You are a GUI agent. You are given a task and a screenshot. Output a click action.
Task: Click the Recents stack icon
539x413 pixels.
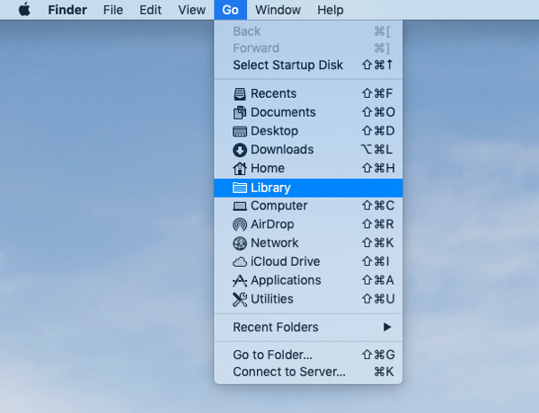pyautogui.click(x=240, y=93)
